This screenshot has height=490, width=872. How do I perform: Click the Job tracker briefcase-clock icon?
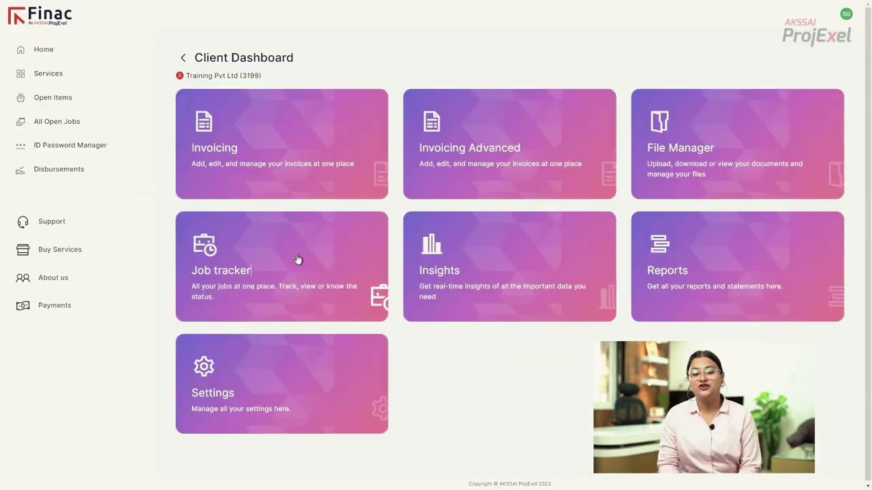click(x=204, y=244)
